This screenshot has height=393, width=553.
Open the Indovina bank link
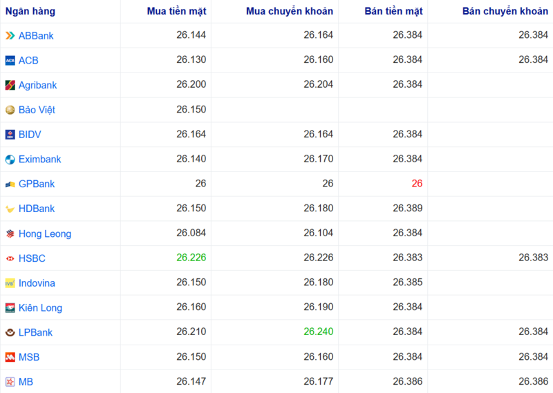(x=37, y=283)
